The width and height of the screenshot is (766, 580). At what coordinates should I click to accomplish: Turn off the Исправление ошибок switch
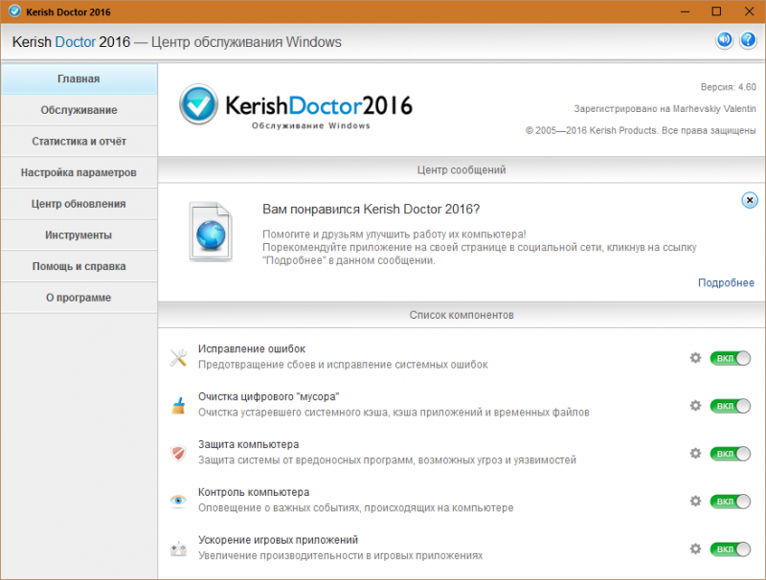(730, 358)
